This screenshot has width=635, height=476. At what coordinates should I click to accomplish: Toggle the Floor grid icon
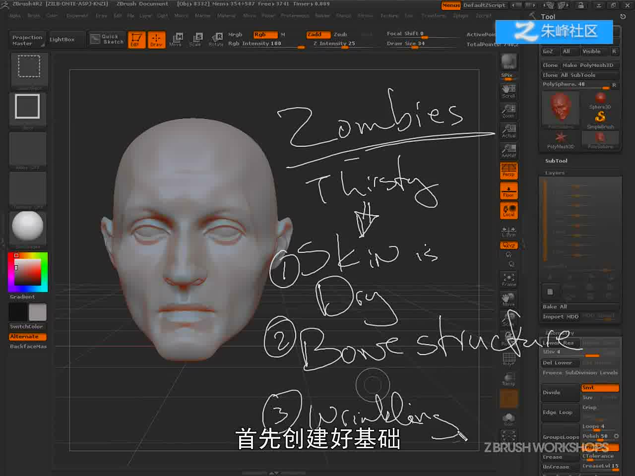click(x=508, y=191)
